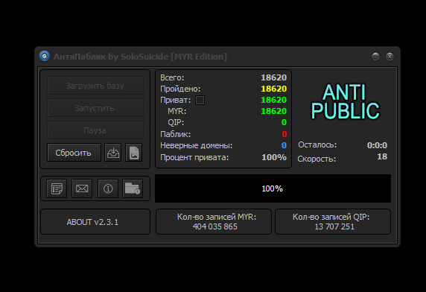Click the Сбросить button

pos(74,153)
